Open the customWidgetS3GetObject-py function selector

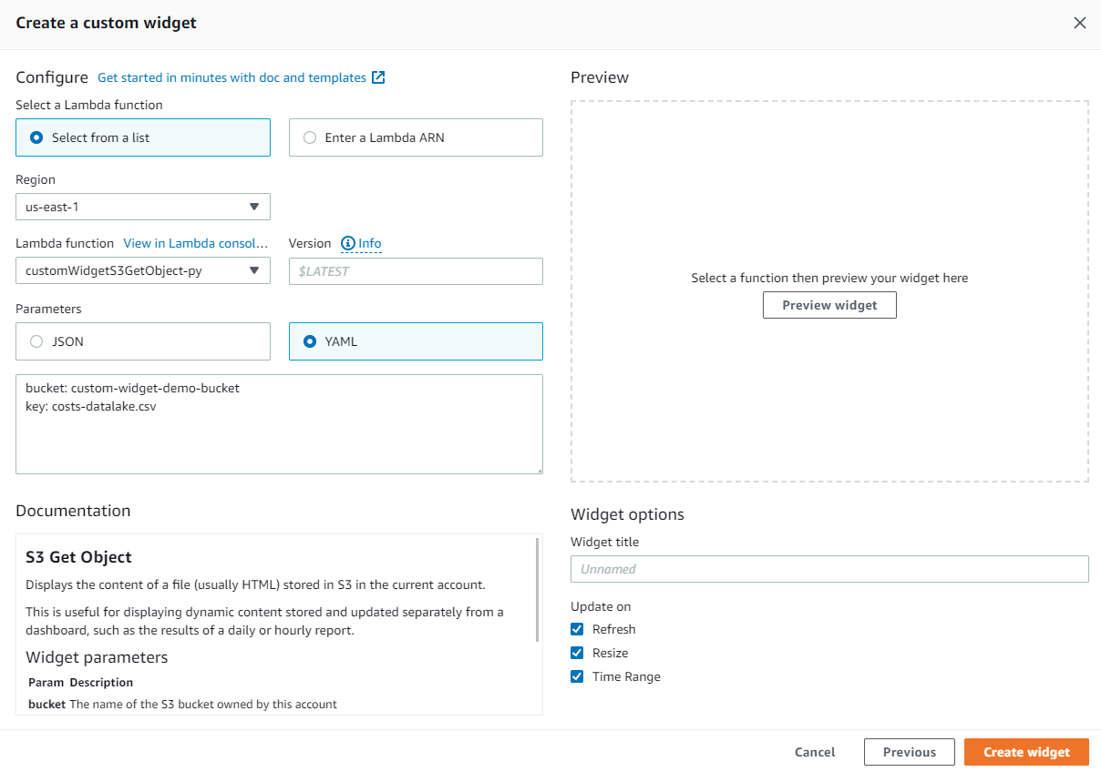tap(142, 270)
